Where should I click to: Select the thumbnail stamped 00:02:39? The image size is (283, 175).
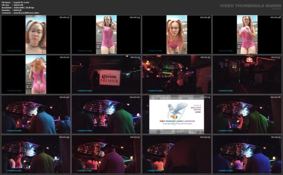(x=36, y=154)
